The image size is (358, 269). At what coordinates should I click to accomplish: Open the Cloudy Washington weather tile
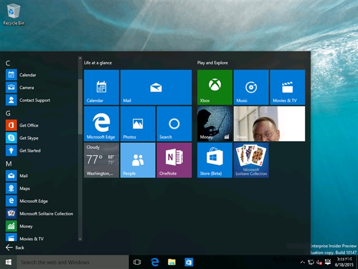(x=101, y=160)
